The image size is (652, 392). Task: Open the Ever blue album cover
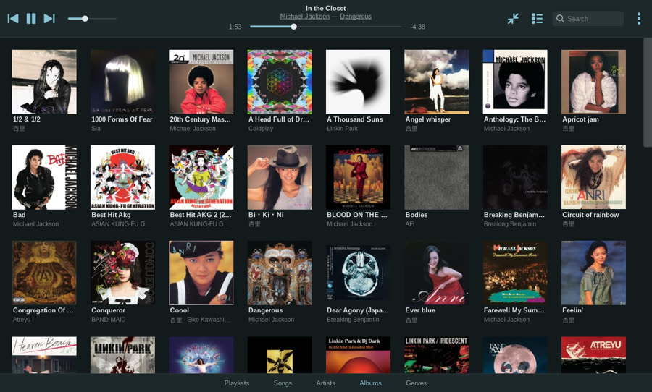(x=437, y=273)
